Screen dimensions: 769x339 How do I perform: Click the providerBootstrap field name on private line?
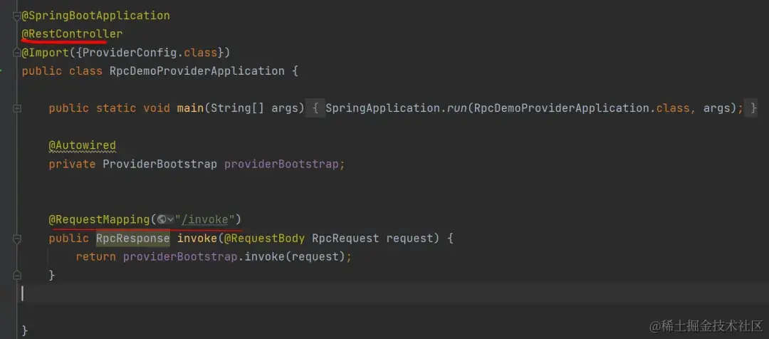281,164
